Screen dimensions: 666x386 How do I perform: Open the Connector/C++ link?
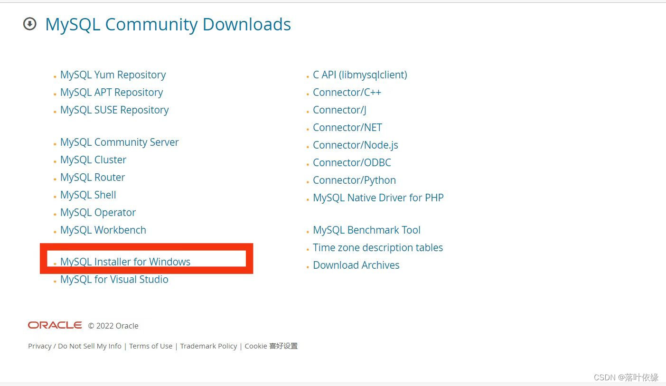[x=347, y=93]
